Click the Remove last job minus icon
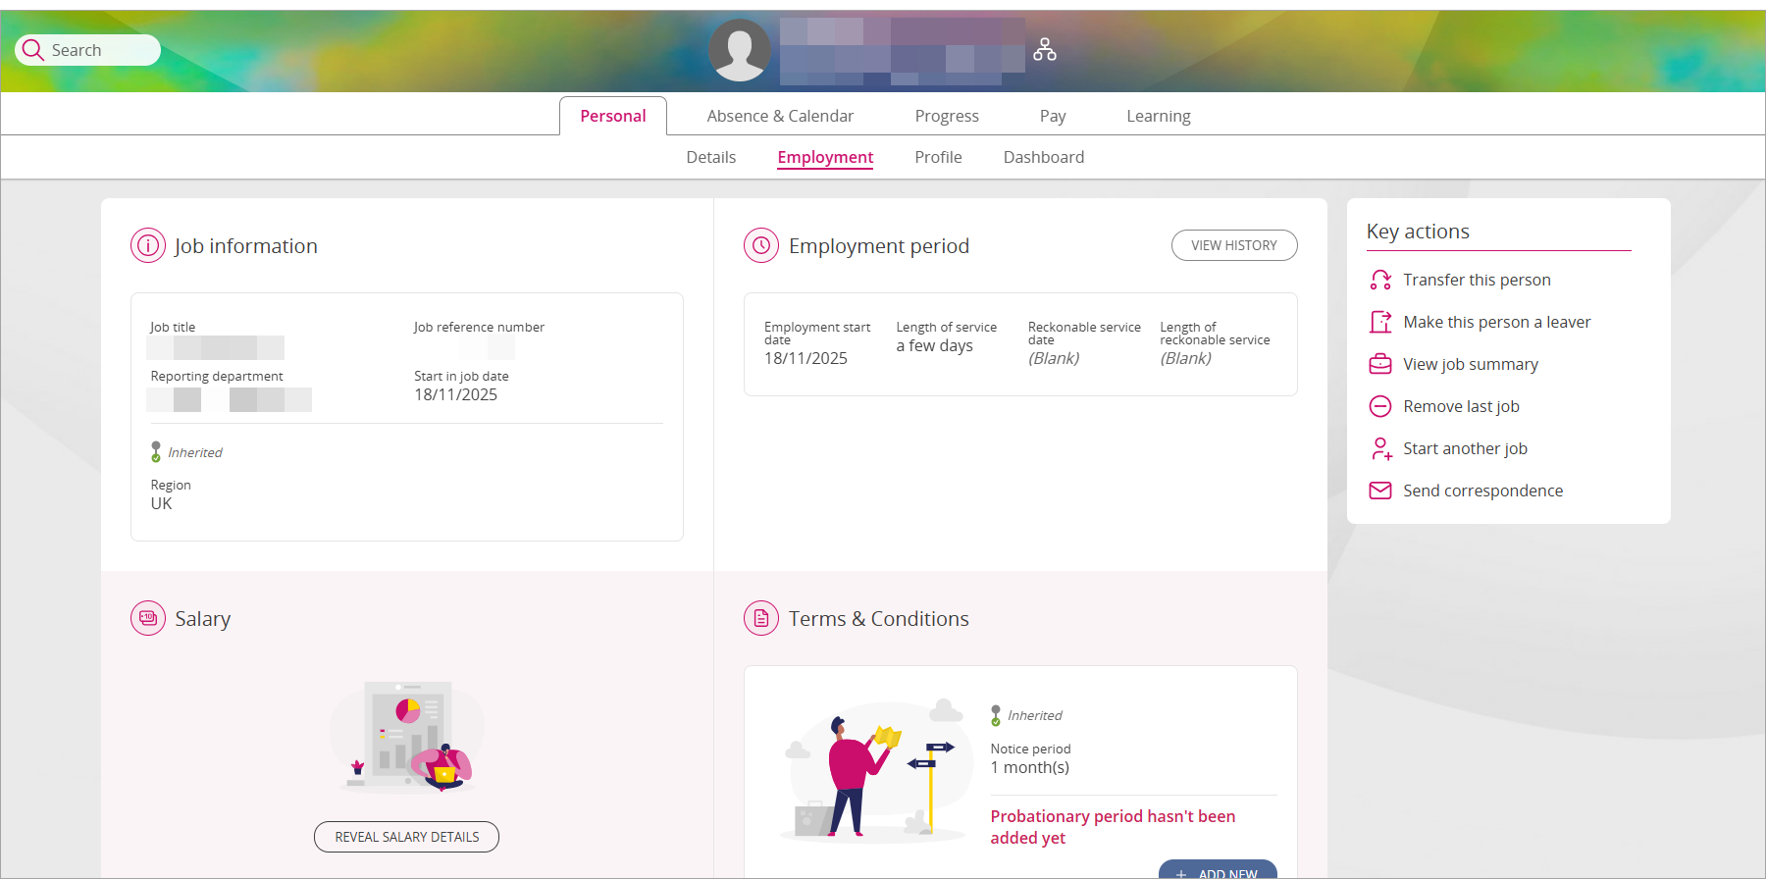The height and width of the screenshot is (879, 1766). [x=1380, y=406]
